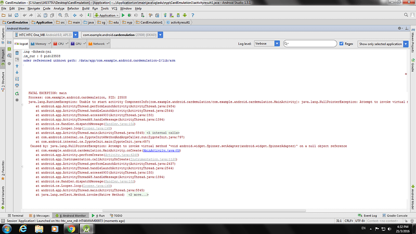Open the Application run configuration dropdown
Viewport: 416px width, 234px height.
tap(107, 15)
